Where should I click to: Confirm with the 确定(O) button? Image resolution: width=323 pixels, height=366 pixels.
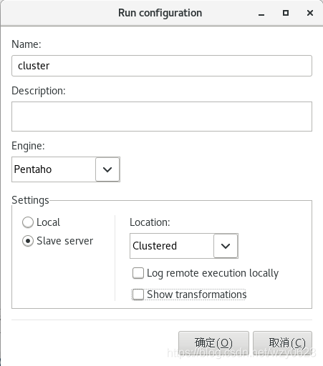coord(213,343)
